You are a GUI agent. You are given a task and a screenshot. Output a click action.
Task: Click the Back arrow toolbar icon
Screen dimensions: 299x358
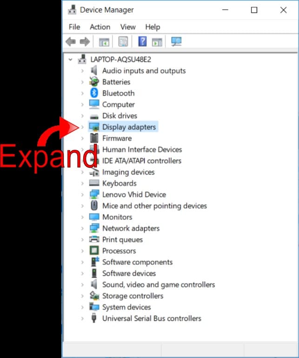71,42
